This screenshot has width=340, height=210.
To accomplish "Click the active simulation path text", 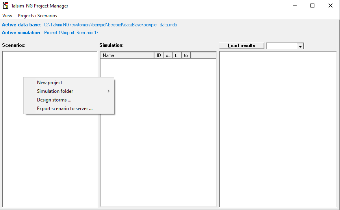I will point(71,33).
